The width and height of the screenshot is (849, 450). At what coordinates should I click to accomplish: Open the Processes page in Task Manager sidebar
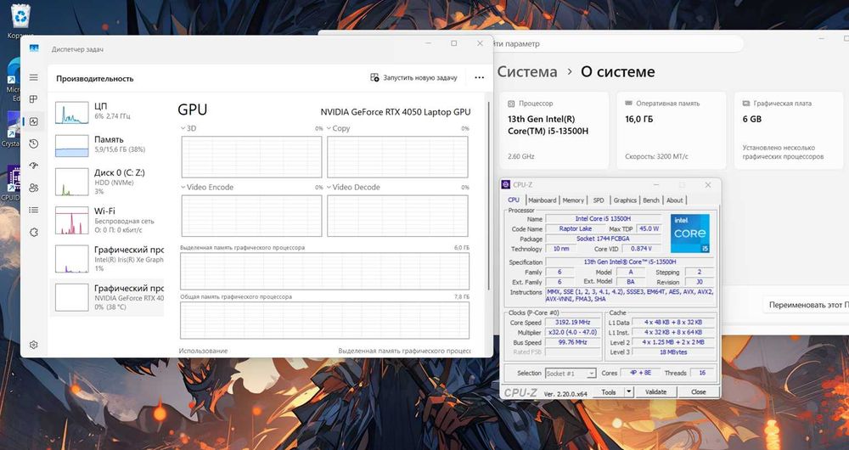(x=34, y=99)
